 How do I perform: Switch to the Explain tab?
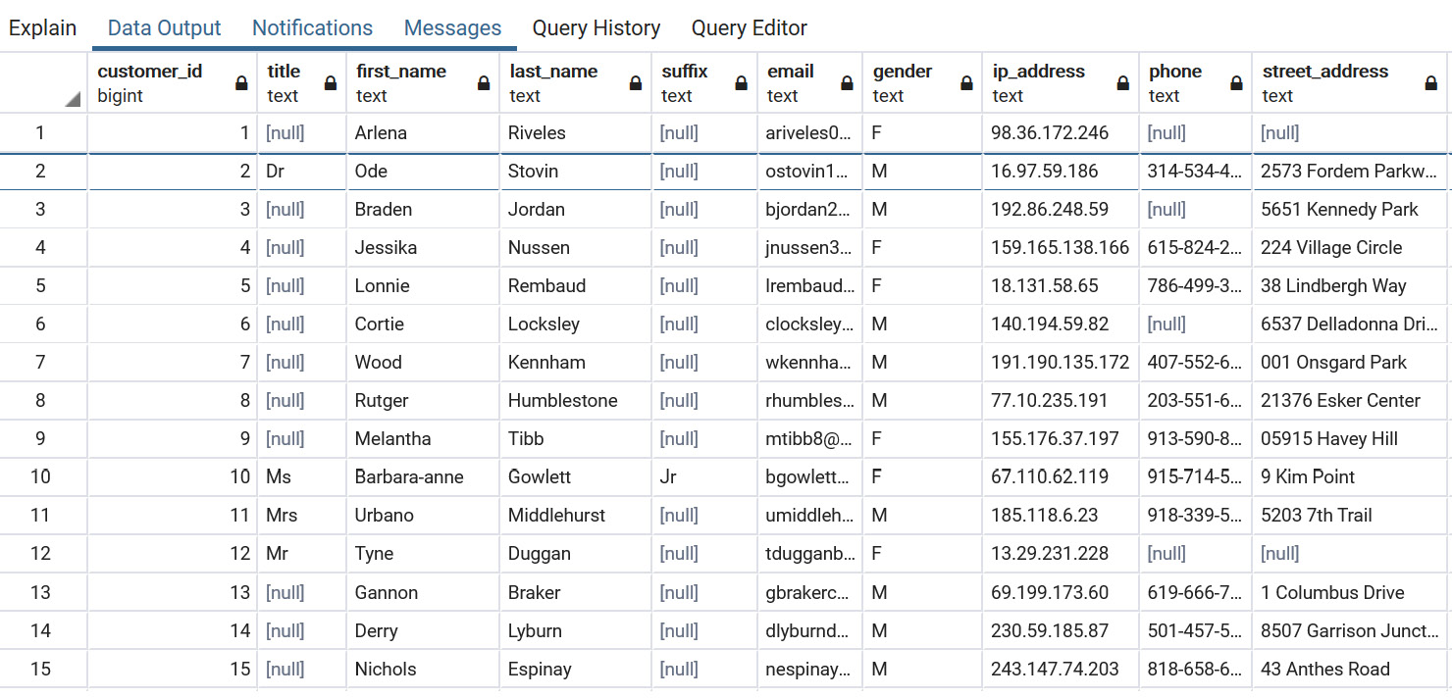click(42, 27)
